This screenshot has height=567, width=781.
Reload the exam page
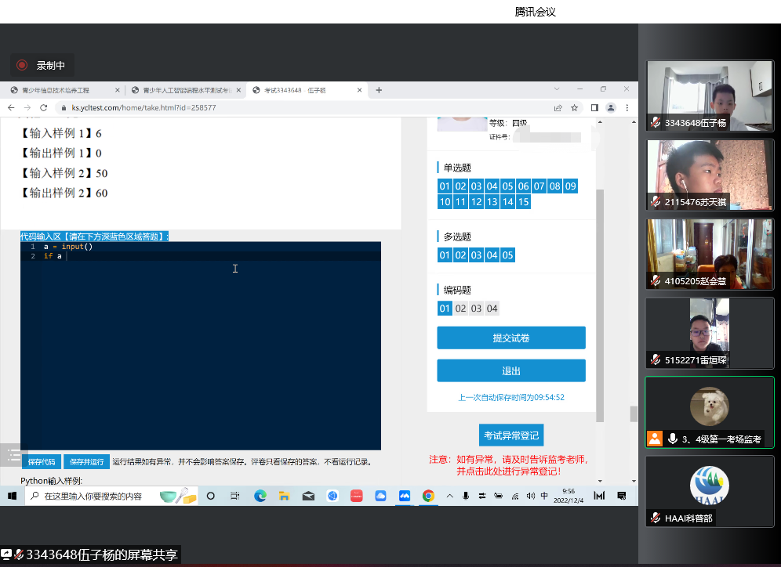(44, 107)
